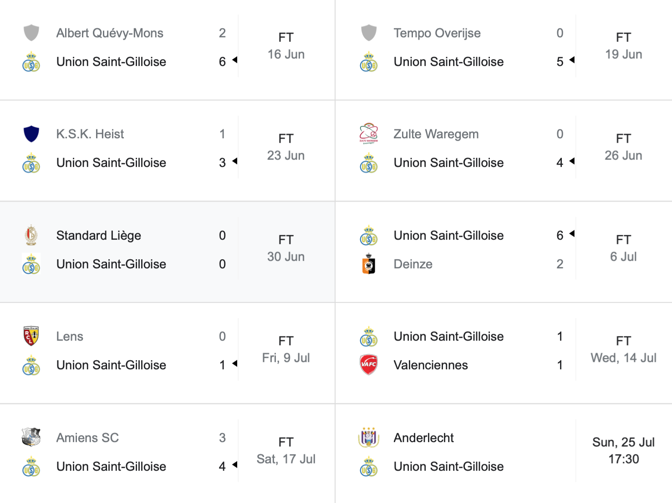672x503 pixels.
Task: Click the Amiens SC team name
Action: click(x=87, y=438)
